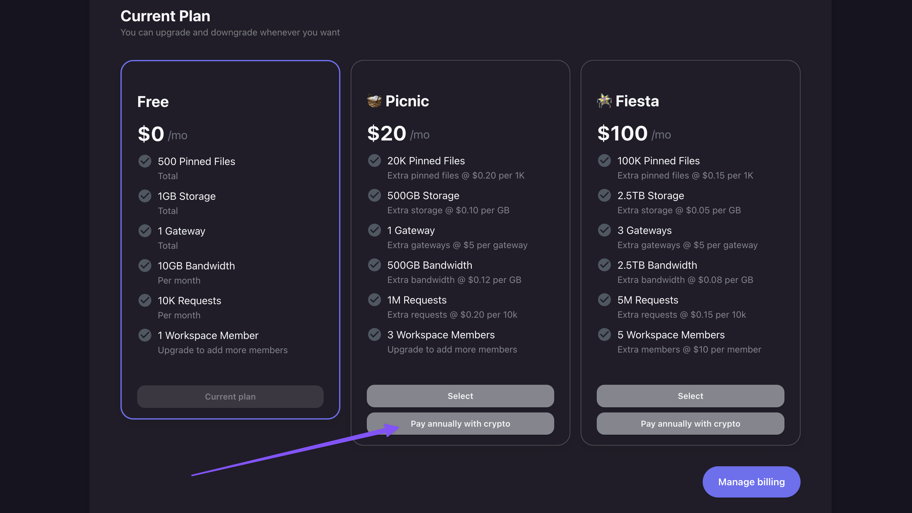Pay annually with crypto for Fiesta

pyautogui.click(x=690, y=424)
